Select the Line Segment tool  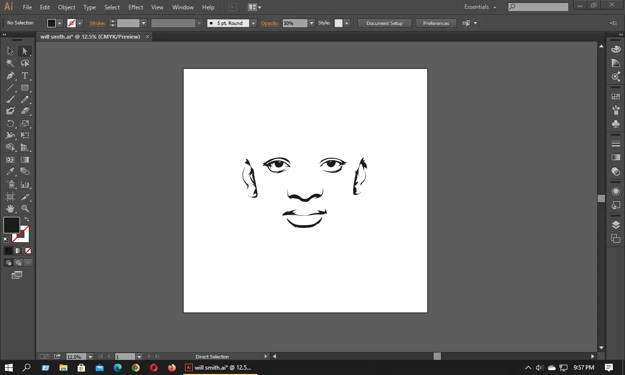click(10, 88)
